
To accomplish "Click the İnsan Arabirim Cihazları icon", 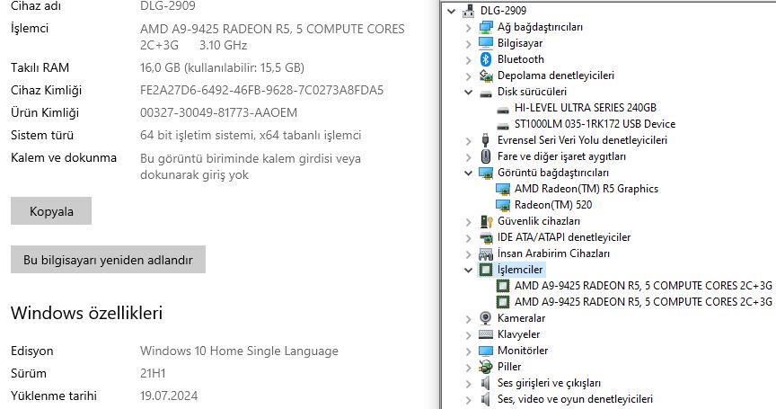I will (486, 253).
